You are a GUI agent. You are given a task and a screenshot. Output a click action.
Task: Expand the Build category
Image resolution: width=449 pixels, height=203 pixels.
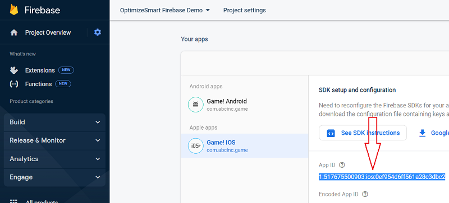[x=54, y=122]
